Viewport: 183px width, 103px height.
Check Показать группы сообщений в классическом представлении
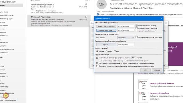click(97, 66)
